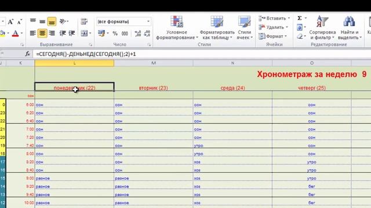Select the вторник (23) cell
The image size is (371, 208).
pyautogui.click(x=154, y=88)
